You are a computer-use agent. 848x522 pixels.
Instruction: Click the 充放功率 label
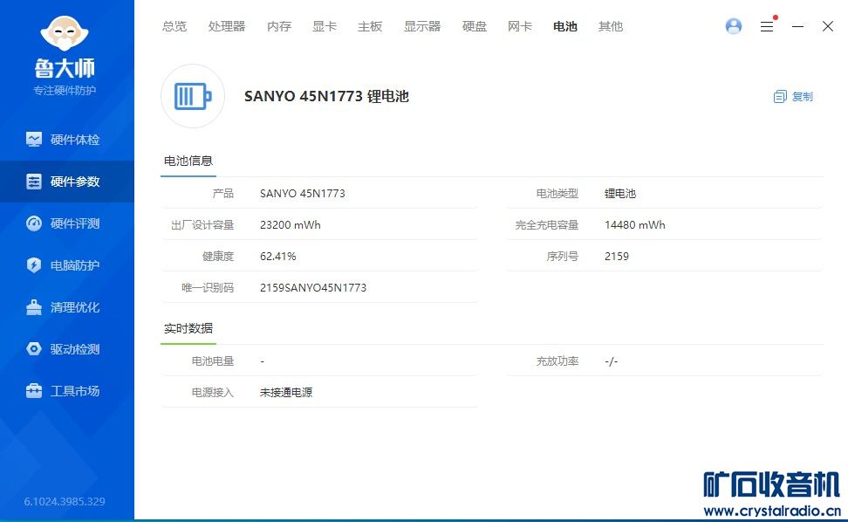coord(557,361)
